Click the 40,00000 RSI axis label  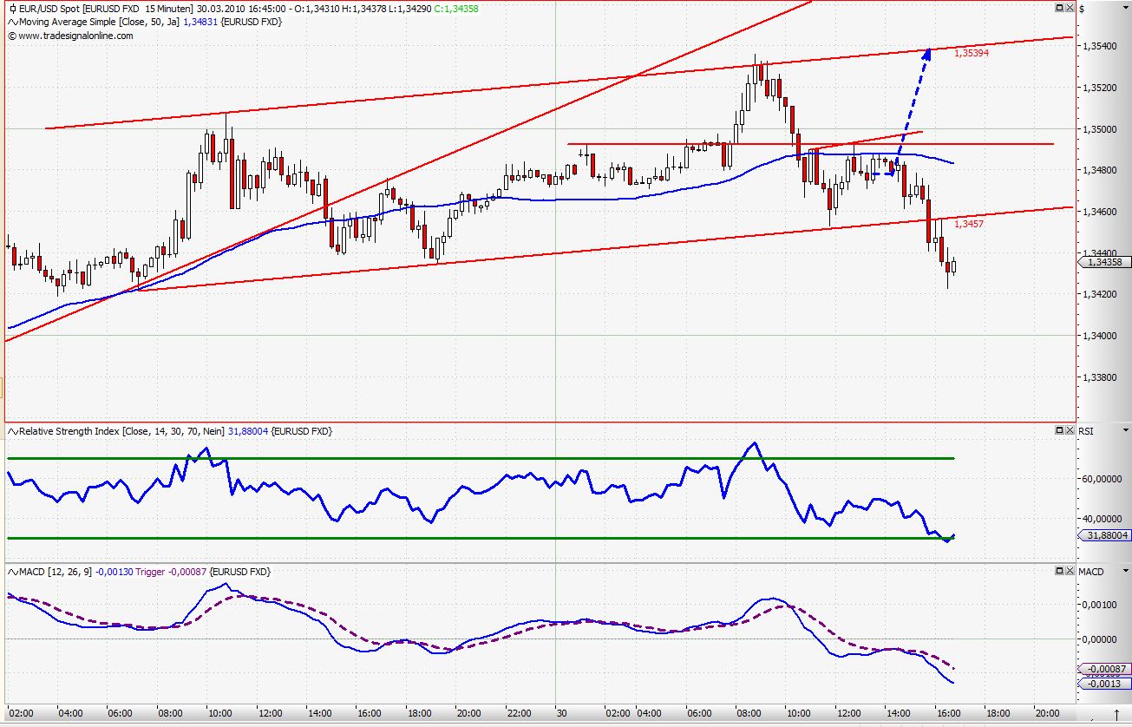pyautogui.click(x=1103, y=519)
